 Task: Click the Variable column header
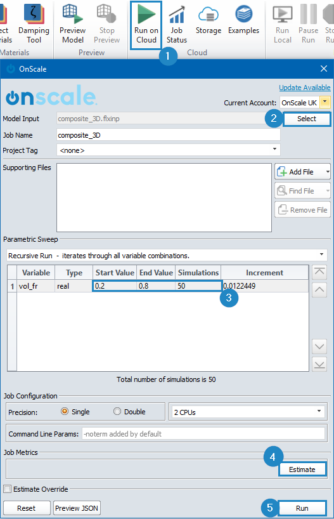[35, 272]
